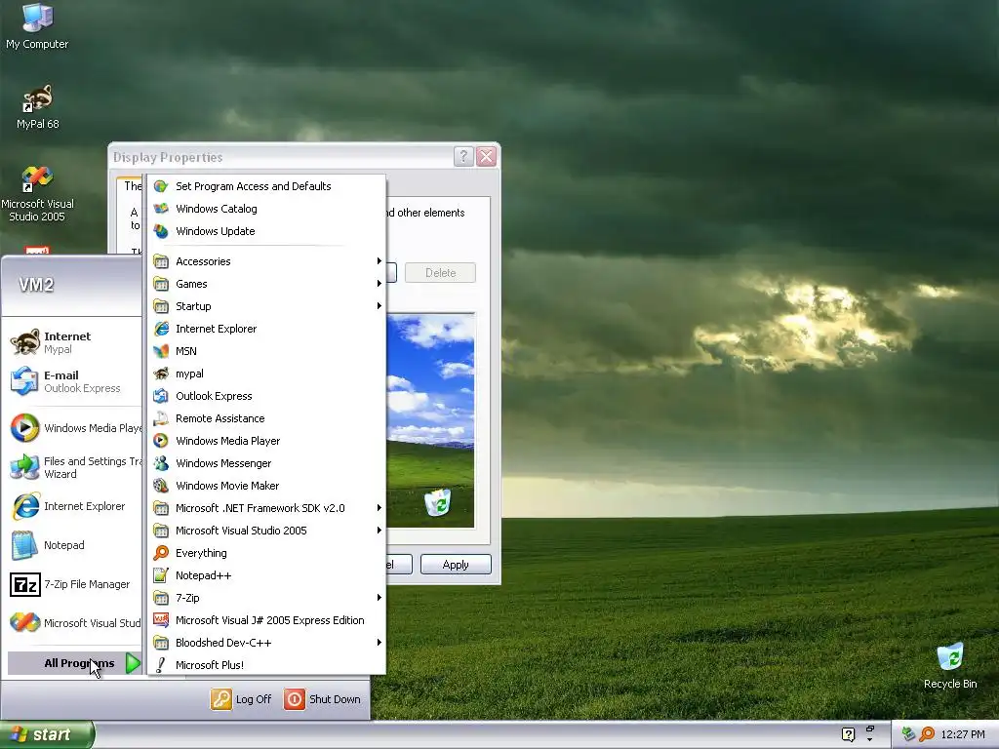The height and width of the screenshot is (749, 999).
Task: Launch Windows Media Player from All Programs
Action: [266, 441]
